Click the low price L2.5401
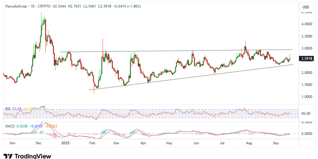 coord(90,6)
